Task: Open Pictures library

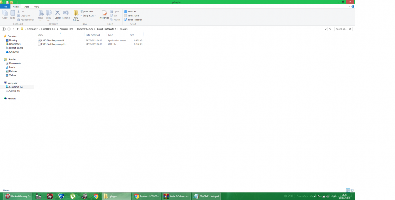Action: tap(13, 72)
